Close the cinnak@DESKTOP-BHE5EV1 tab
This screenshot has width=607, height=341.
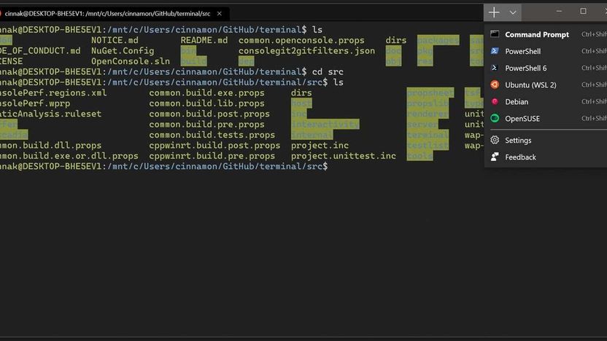(x=219, y=14)
